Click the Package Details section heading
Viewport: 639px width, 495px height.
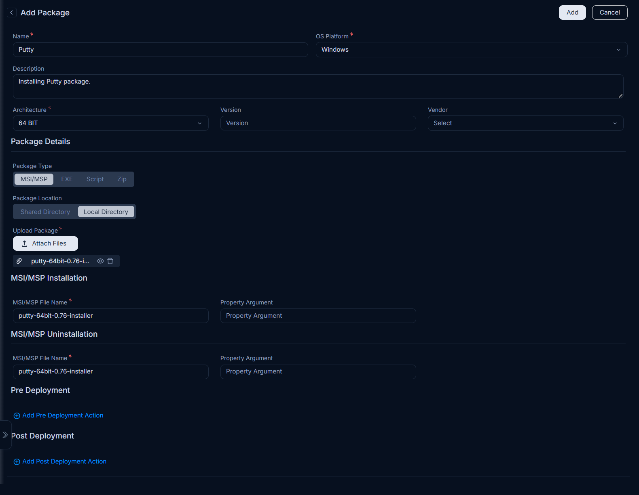tap(40, 142)
